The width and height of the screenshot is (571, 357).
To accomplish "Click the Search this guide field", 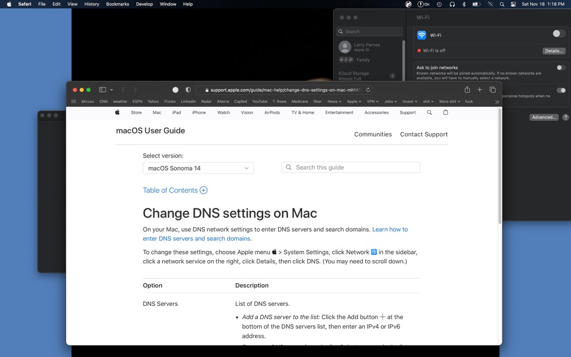I will pos(350,167).
